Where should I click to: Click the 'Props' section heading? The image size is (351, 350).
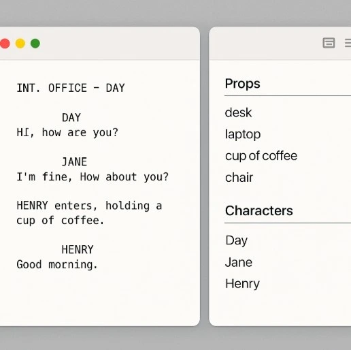[x=242, y=84]
